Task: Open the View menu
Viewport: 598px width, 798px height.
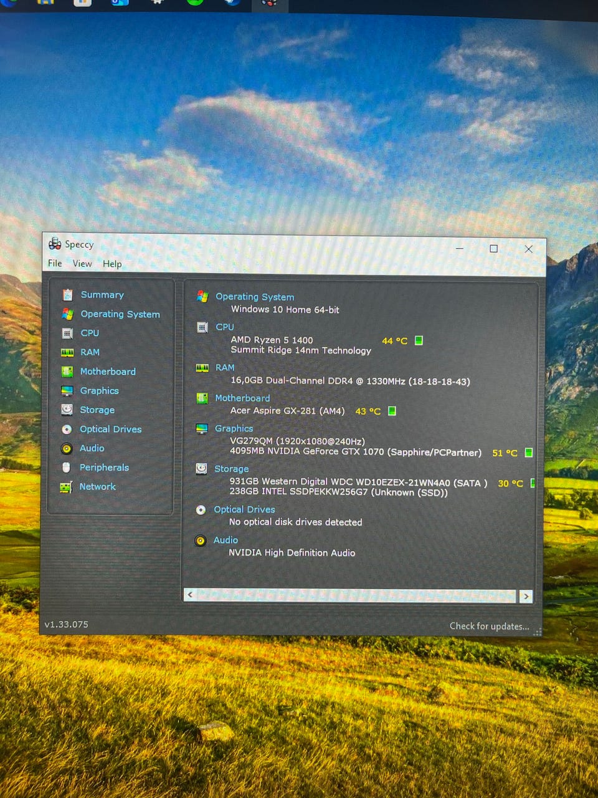Action: click(82, 264)
